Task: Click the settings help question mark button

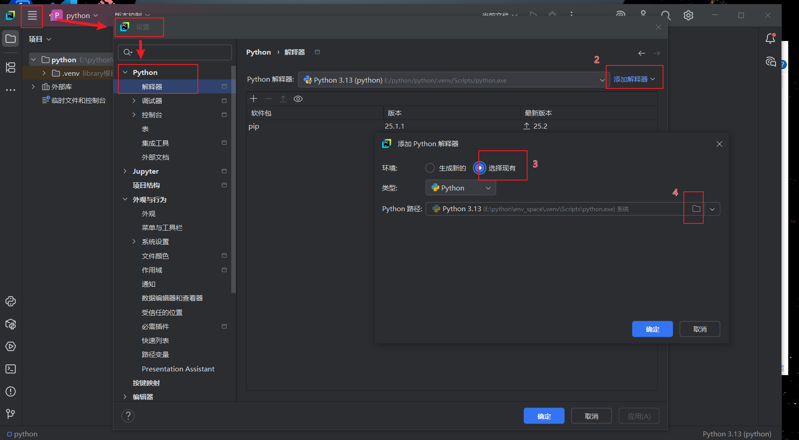Action: (128, 416)
